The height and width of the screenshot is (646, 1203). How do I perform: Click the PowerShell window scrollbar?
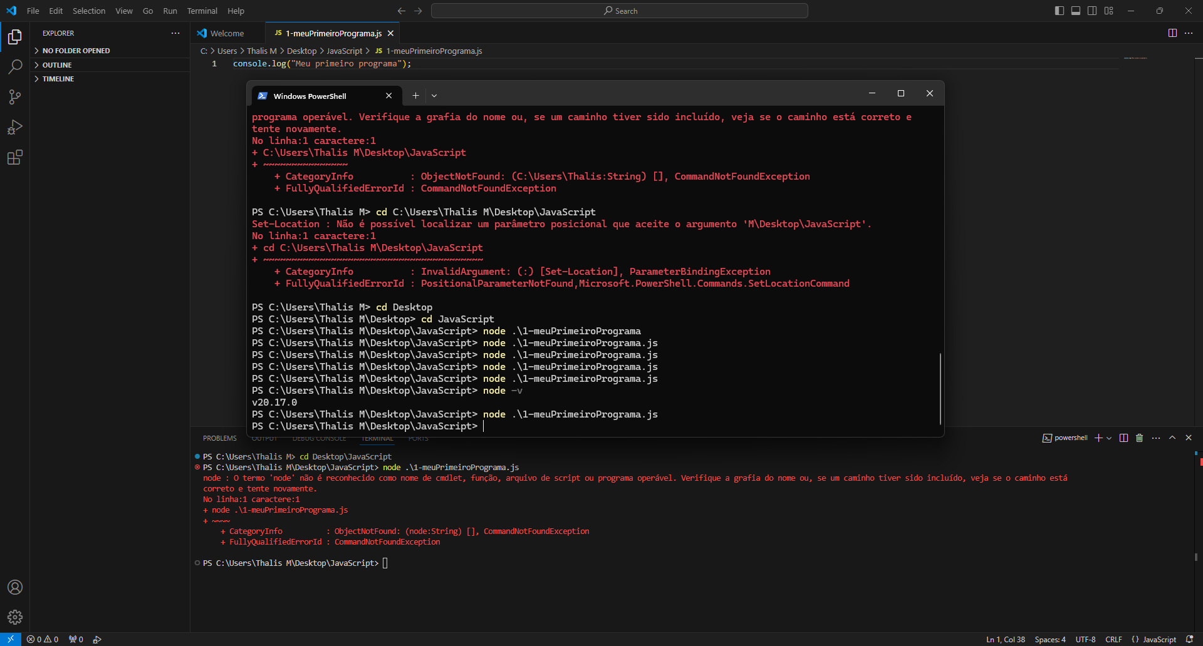coord(940,388)
